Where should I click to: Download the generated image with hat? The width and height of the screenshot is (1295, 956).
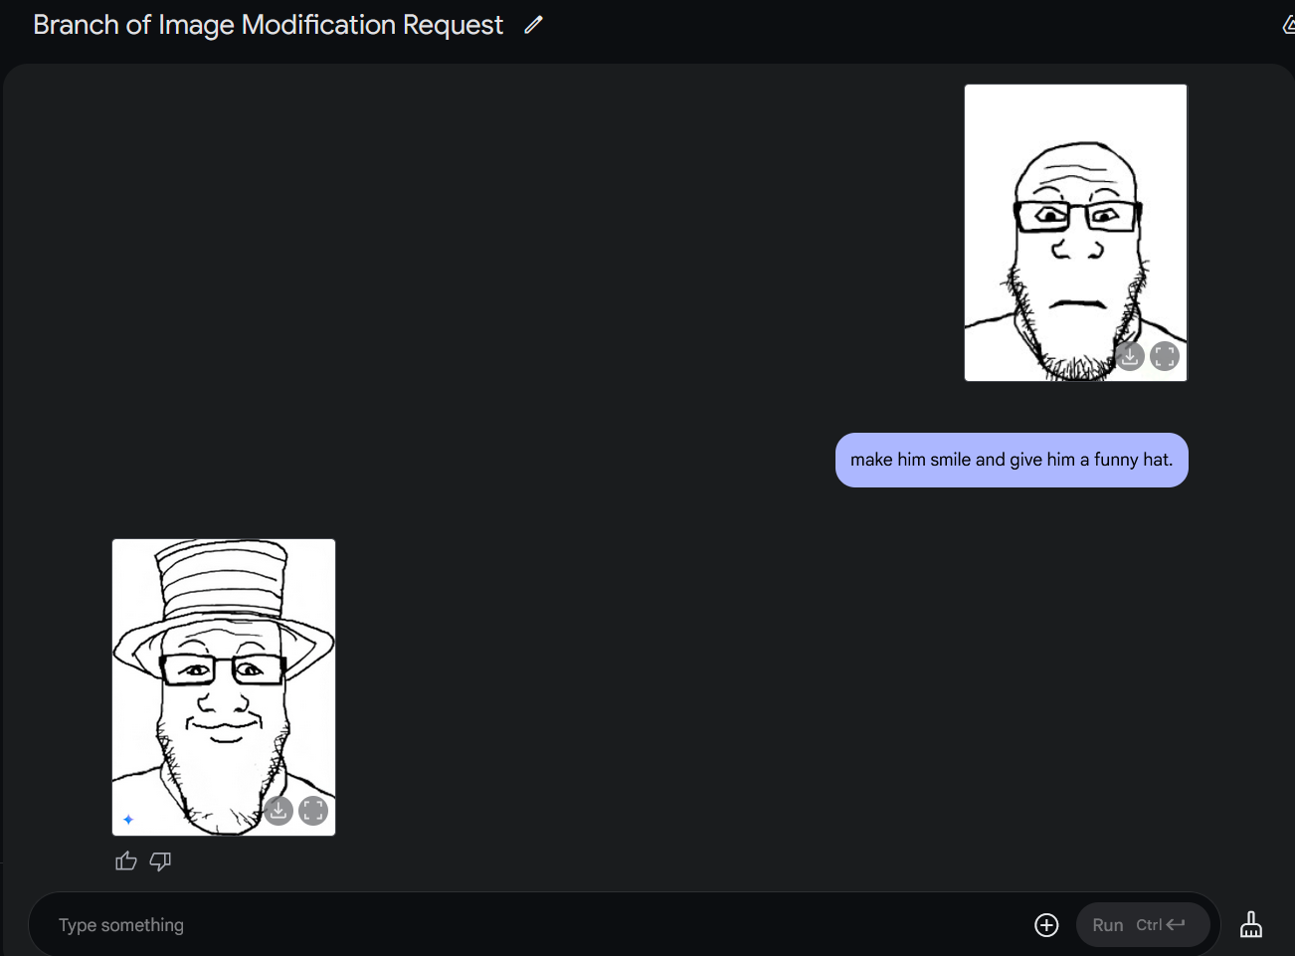tap(278, 811)
